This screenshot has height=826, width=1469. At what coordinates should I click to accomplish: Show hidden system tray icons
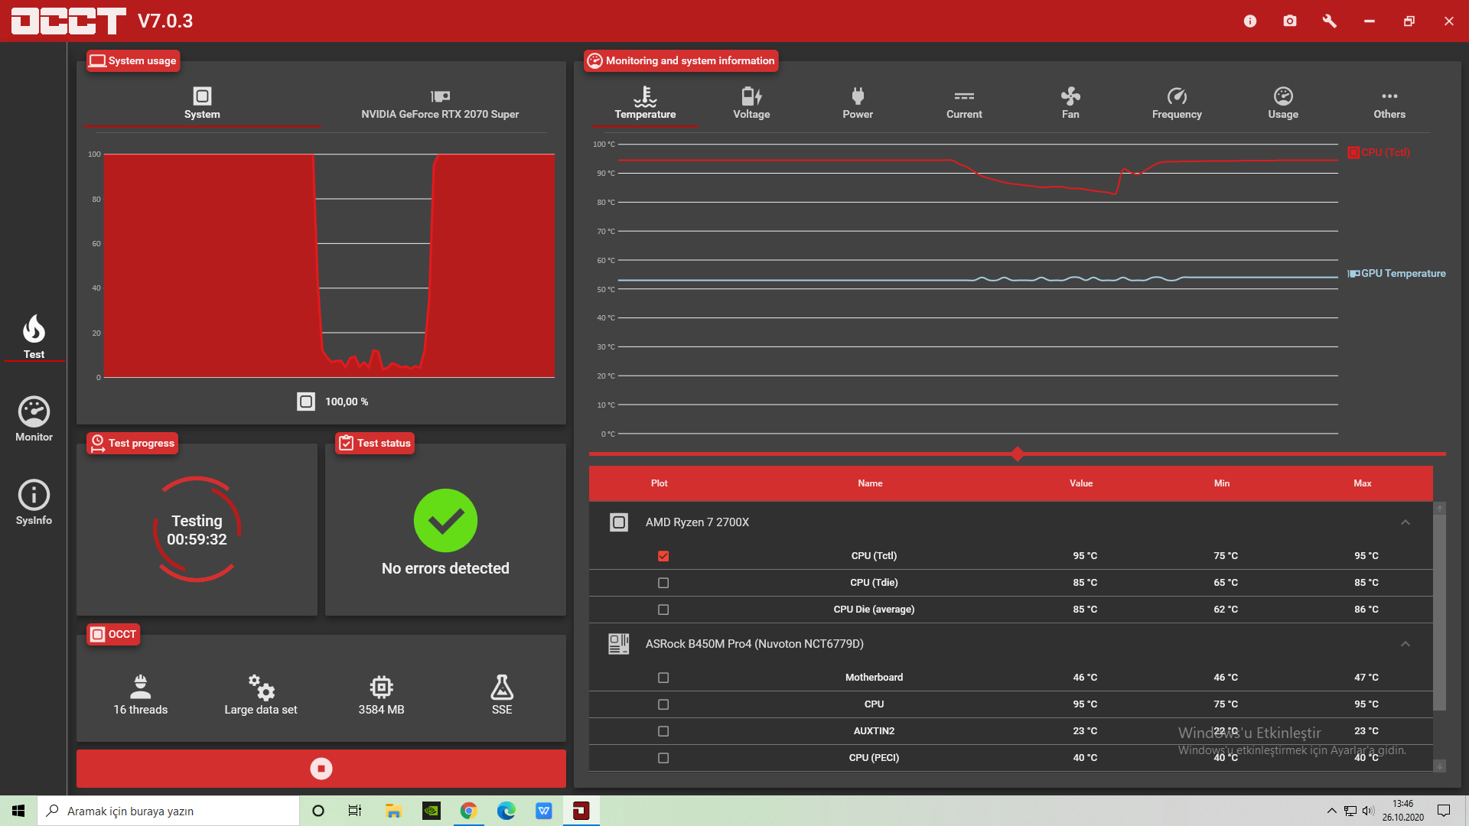pos(1331,811)
